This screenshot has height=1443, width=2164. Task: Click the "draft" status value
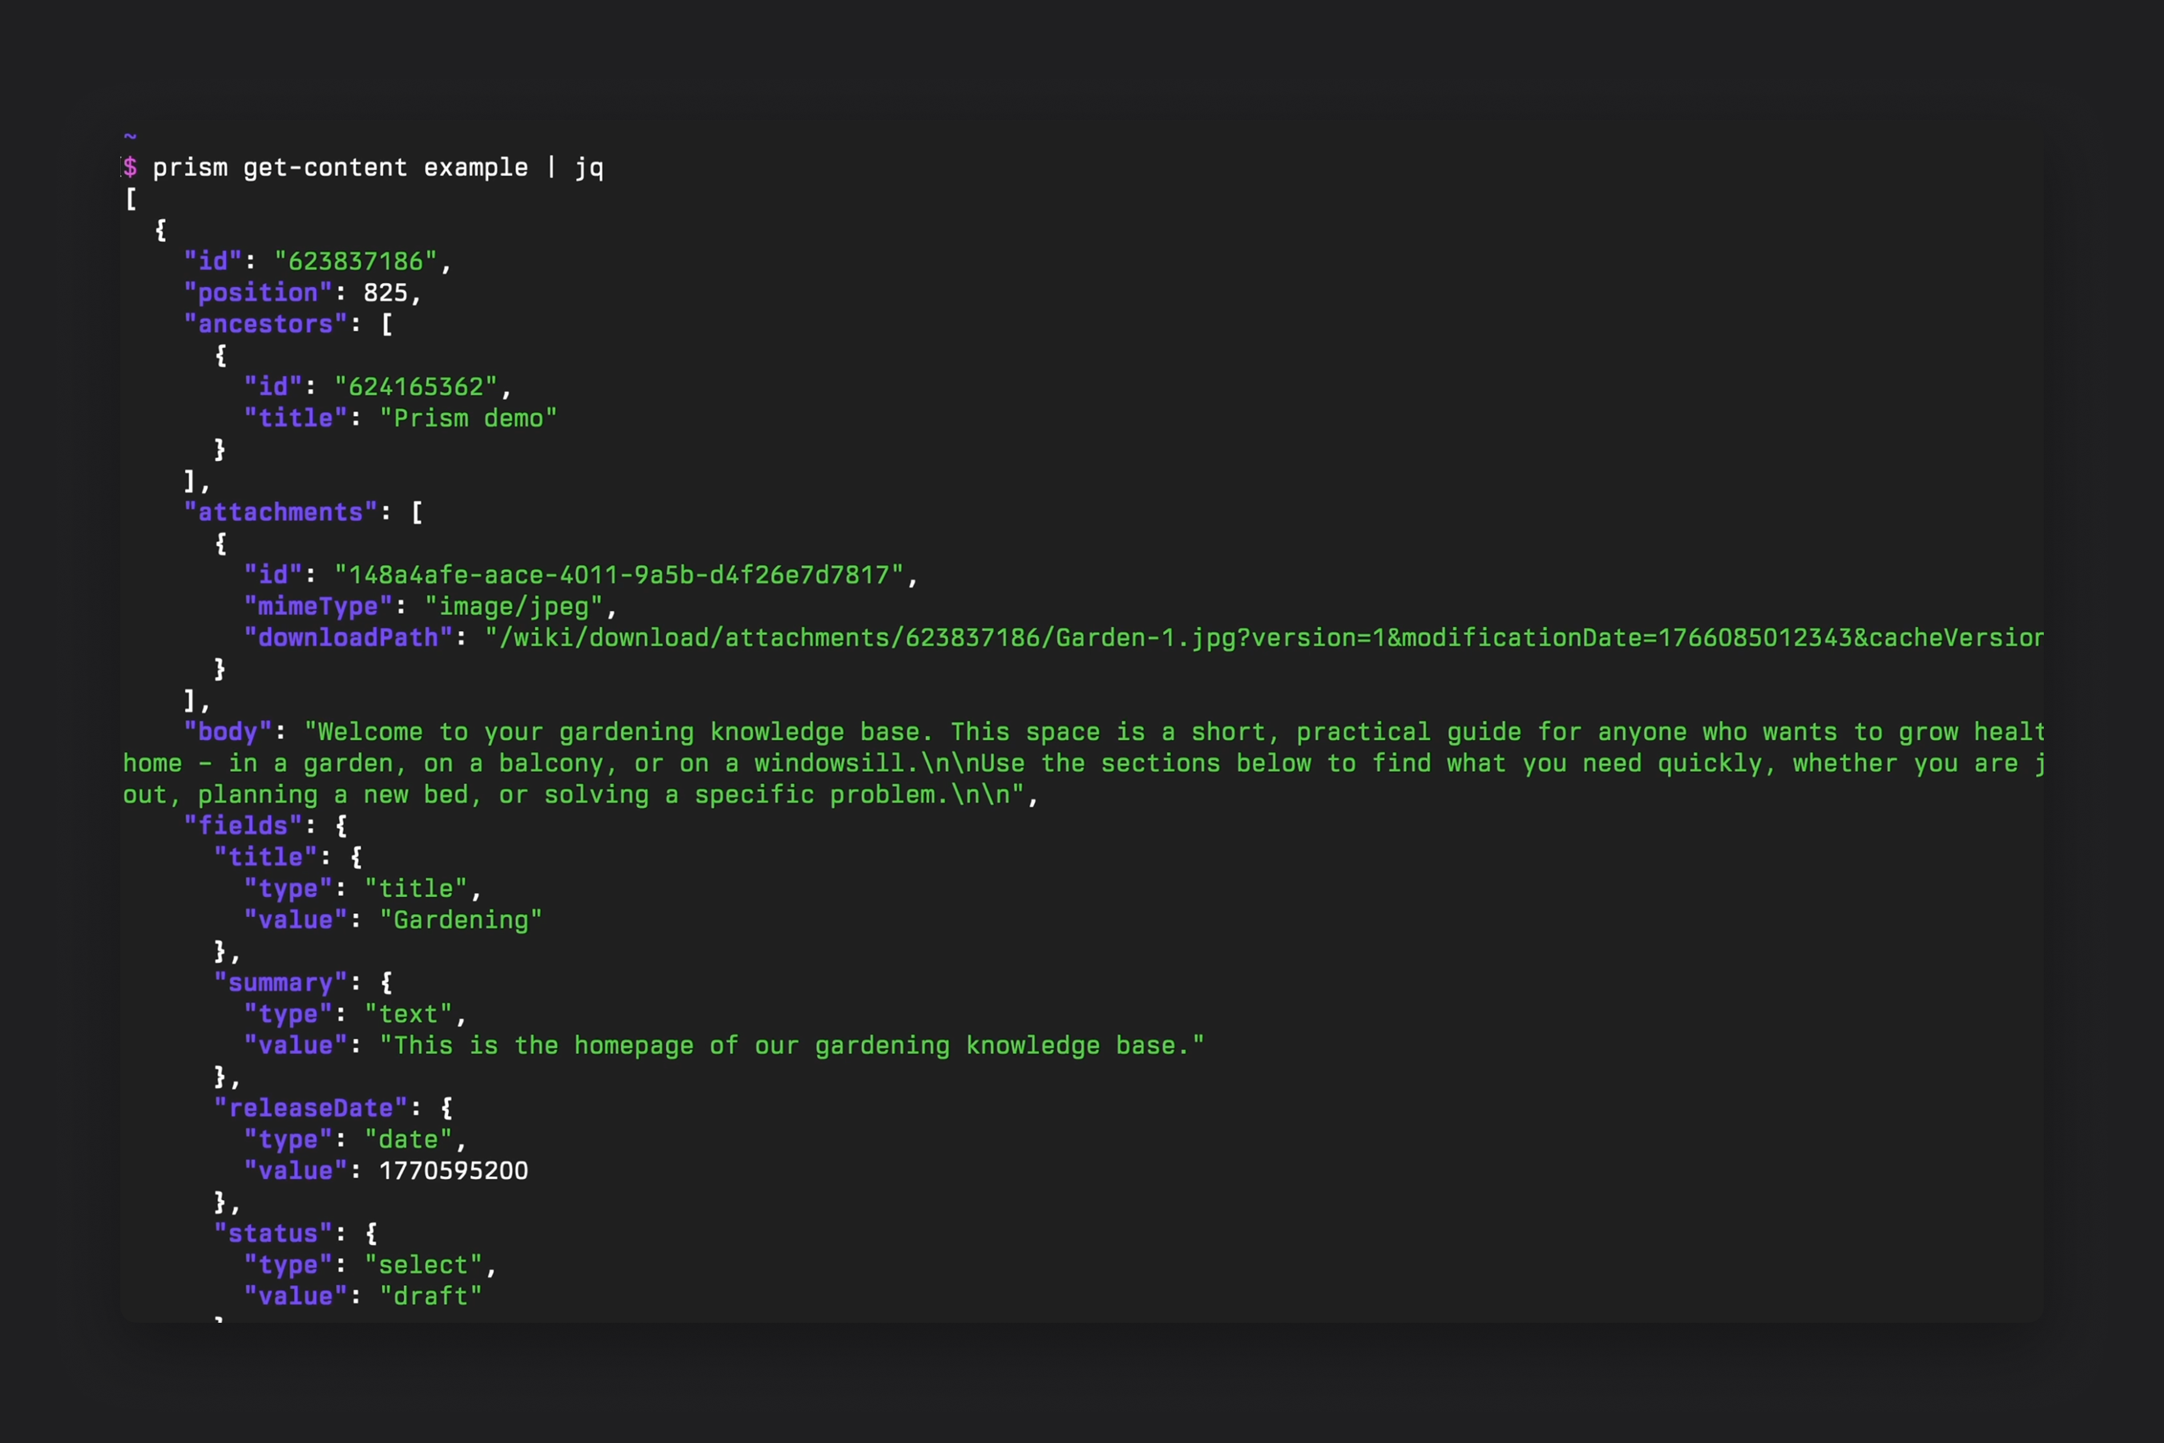pyautogui.click(x=430, y=1295)
